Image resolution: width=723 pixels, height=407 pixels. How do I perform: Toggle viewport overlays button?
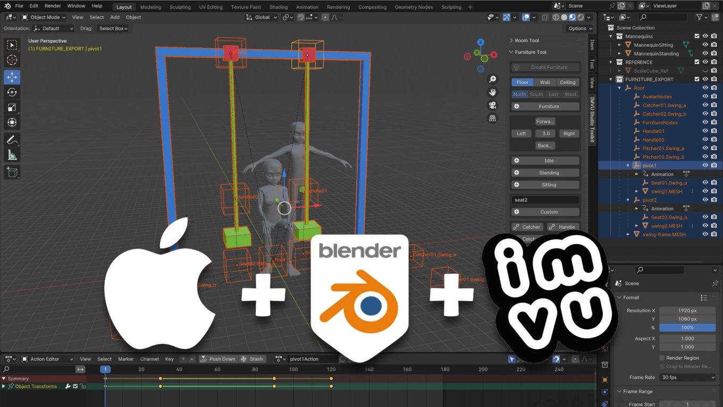click(x=526, y=17)
